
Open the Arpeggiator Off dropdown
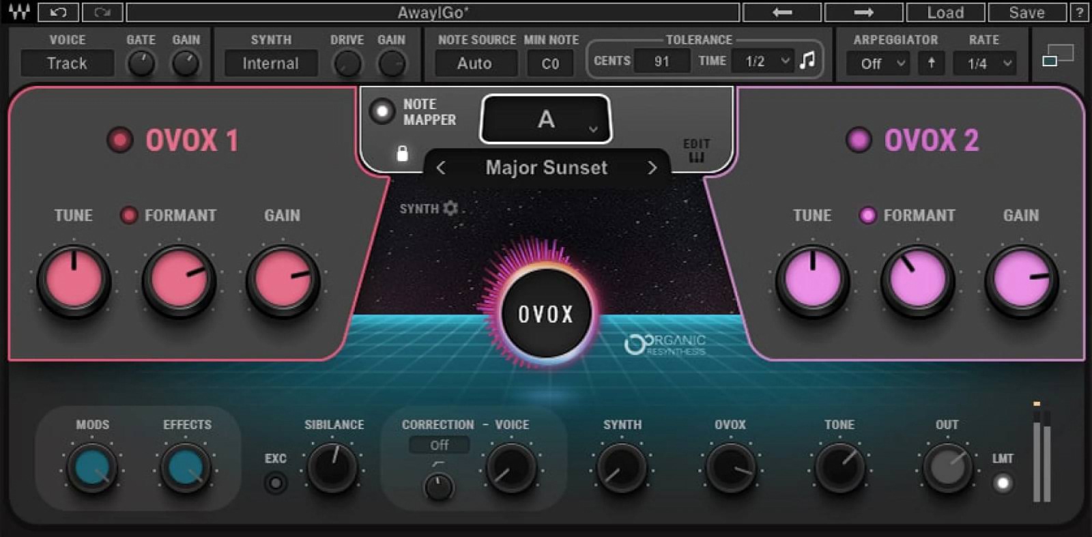[x=878, y=63]
